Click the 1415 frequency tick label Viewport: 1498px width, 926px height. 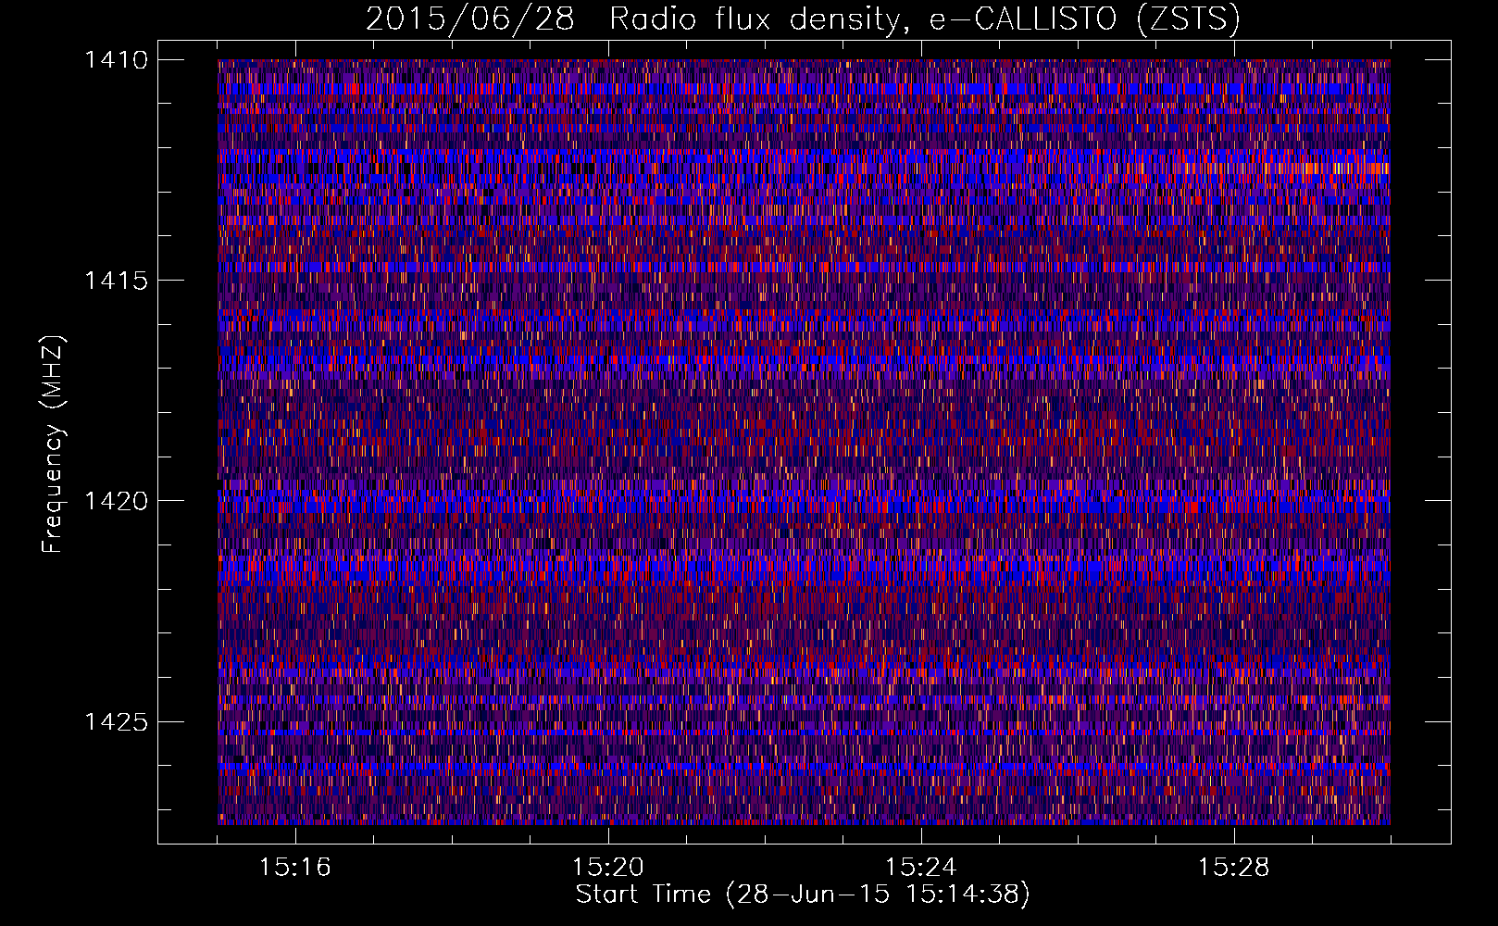(x=116, y=281)
